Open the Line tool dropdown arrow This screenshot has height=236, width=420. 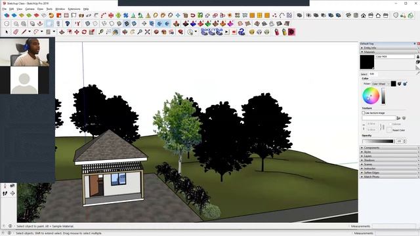(x=30, y=32)
